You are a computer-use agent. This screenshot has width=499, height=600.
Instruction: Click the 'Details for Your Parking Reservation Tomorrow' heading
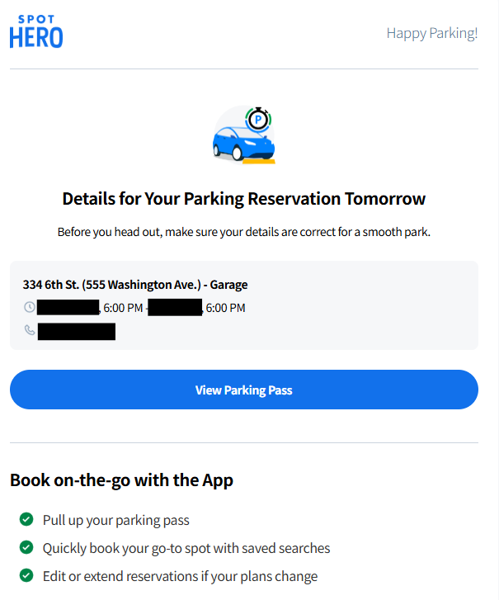point(243,199)
